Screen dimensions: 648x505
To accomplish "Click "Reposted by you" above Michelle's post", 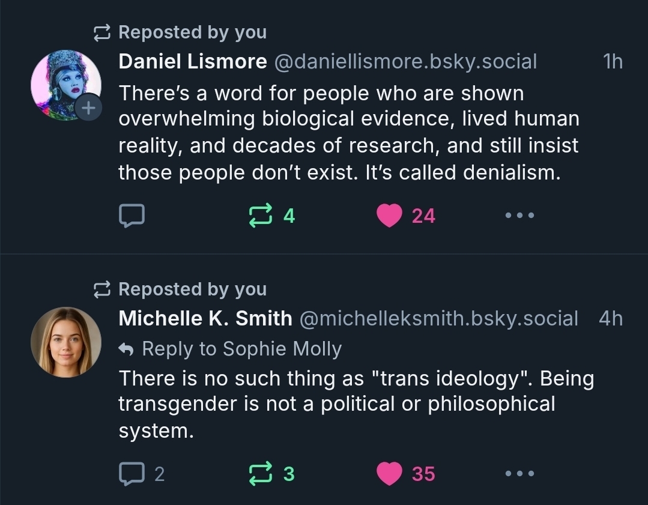I will pos(192,289).
